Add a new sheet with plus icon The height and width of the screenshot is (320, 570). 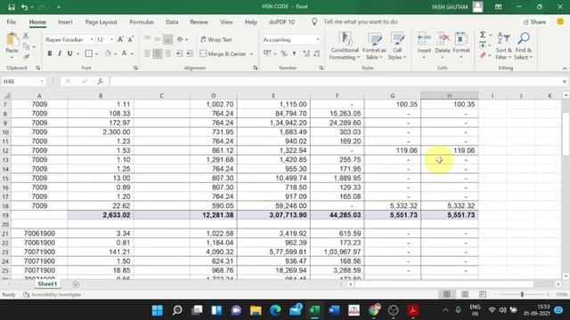[x=76, y=284]
